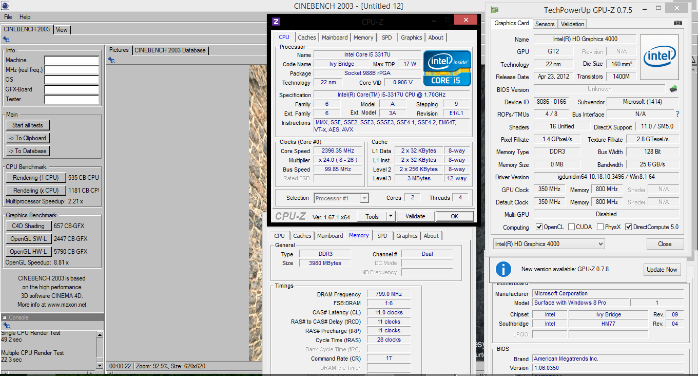The height and width of the screenshot is (376, 698).
Task: Open the CPU tab in the lower CPU-Z window
Action: (280, 236)
